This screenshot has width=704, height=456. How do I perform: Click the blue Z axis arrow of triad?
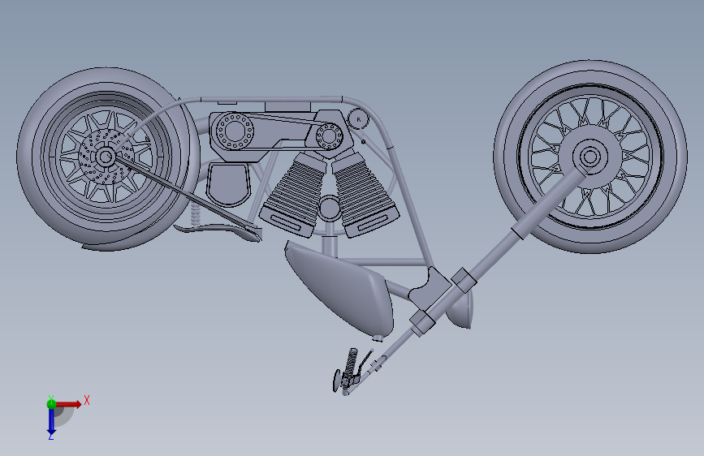click(51, 420)
